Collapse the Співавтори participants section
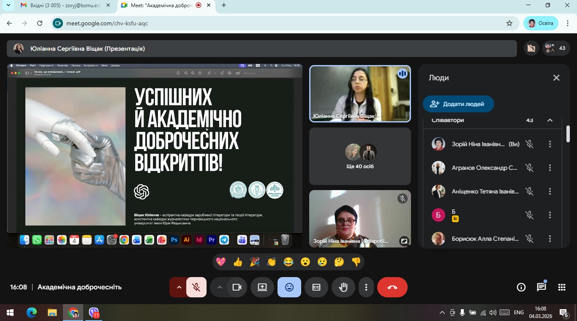This screenshot has height=321, width=577. 550,120
